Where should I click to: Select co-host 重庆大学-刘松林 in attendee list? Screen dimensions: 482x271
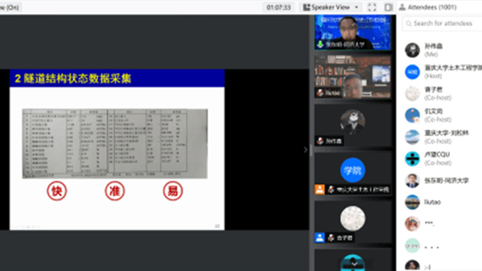point(443,137)
